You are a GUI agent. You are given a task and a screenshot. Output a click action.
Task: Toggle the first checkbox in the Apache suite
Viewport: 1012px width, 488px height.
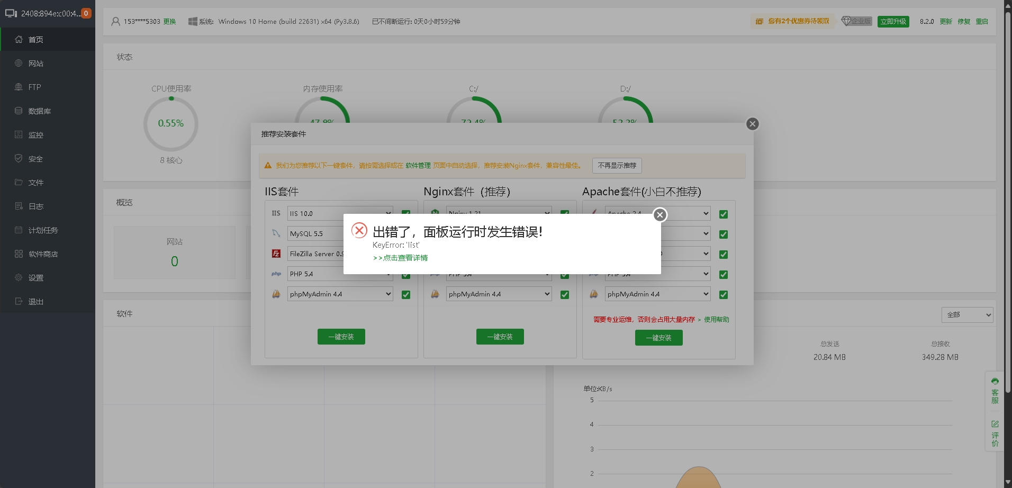[x=724, y=214]
